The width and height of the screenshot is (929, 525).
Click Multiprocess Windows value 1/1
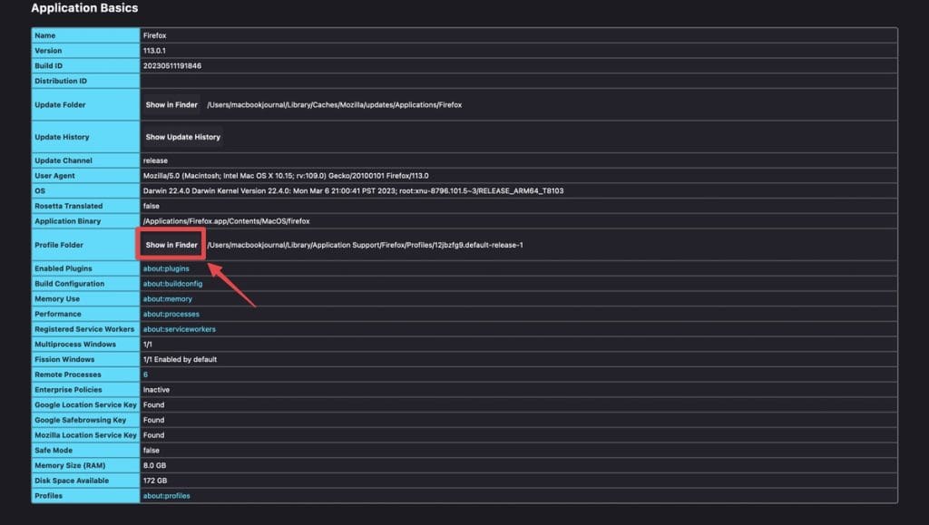click(148, 345)
